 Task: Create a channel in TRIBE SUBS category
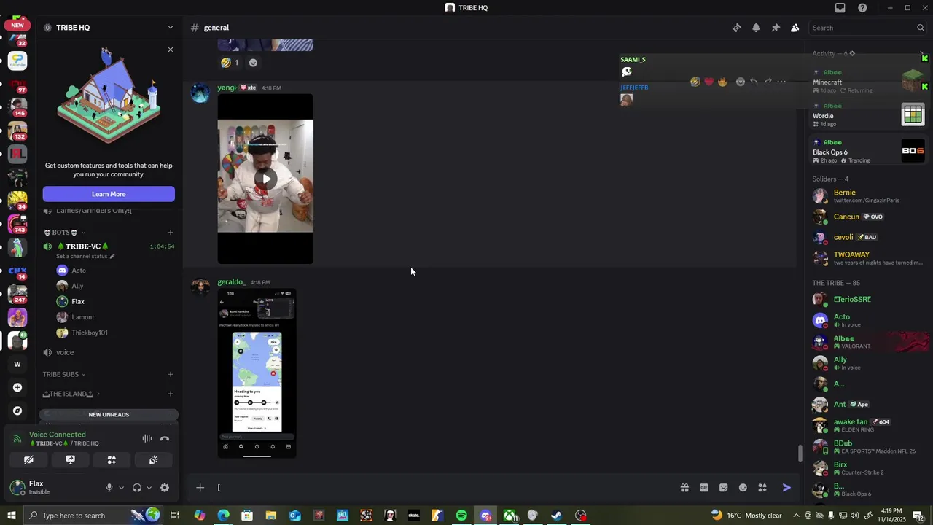click(x=171, y=374)
